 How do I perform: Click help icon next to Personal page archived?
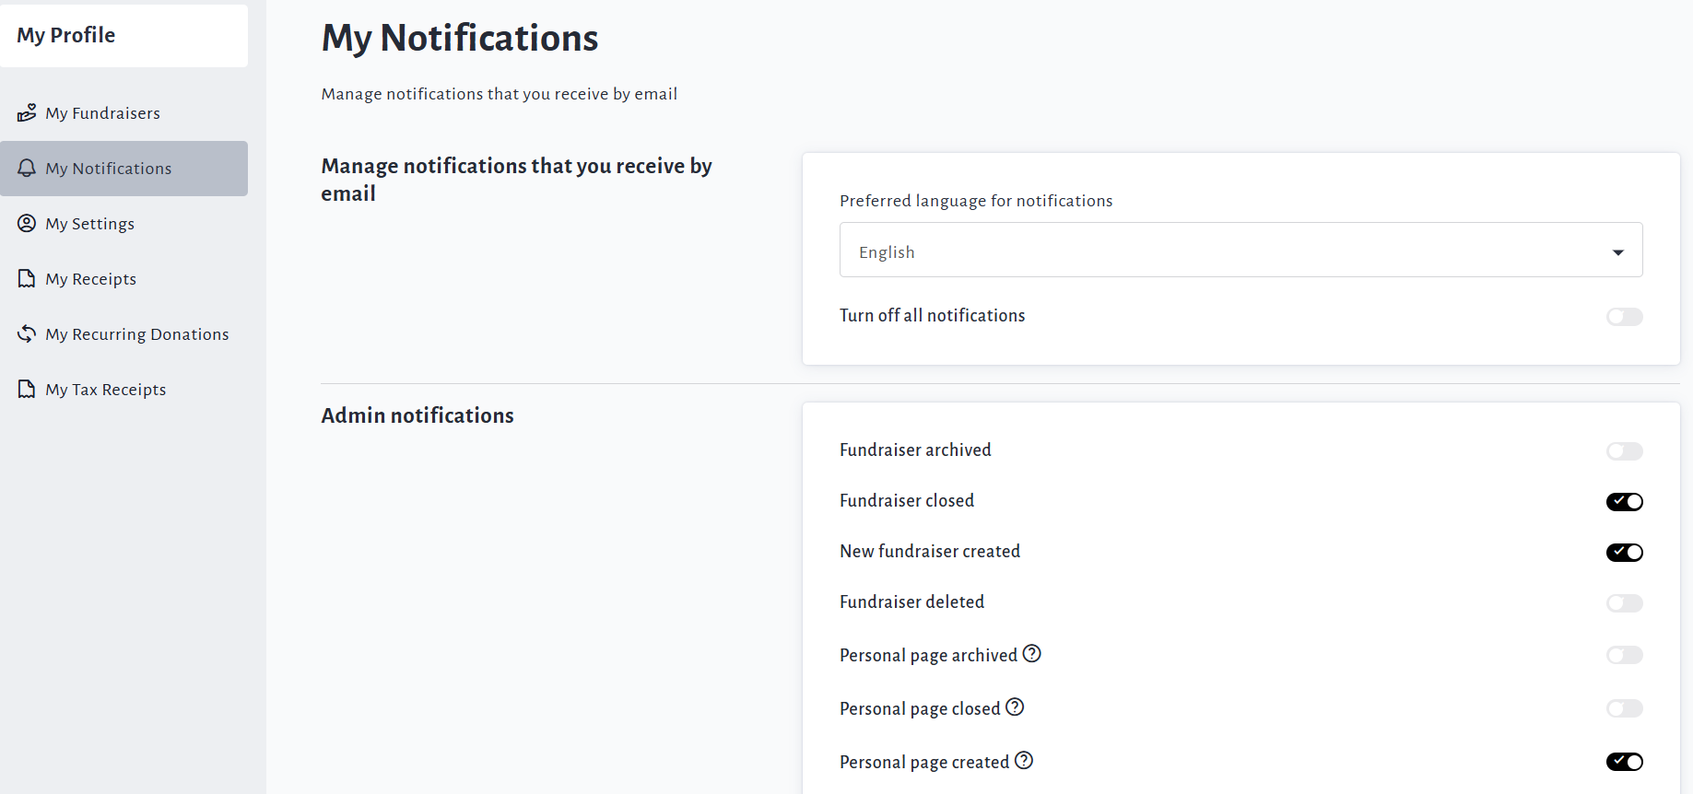point(1032,654)
